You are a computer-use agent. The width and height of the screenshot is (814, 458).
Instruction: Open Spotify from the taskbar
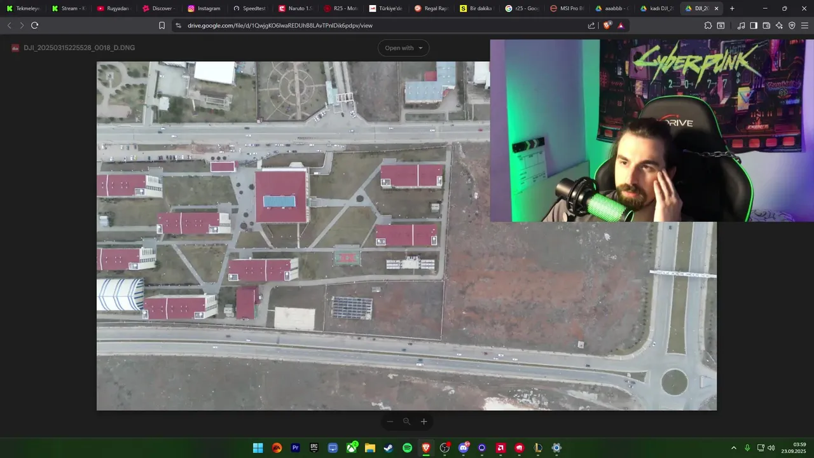pyautogui.click(x=408, y=448)
